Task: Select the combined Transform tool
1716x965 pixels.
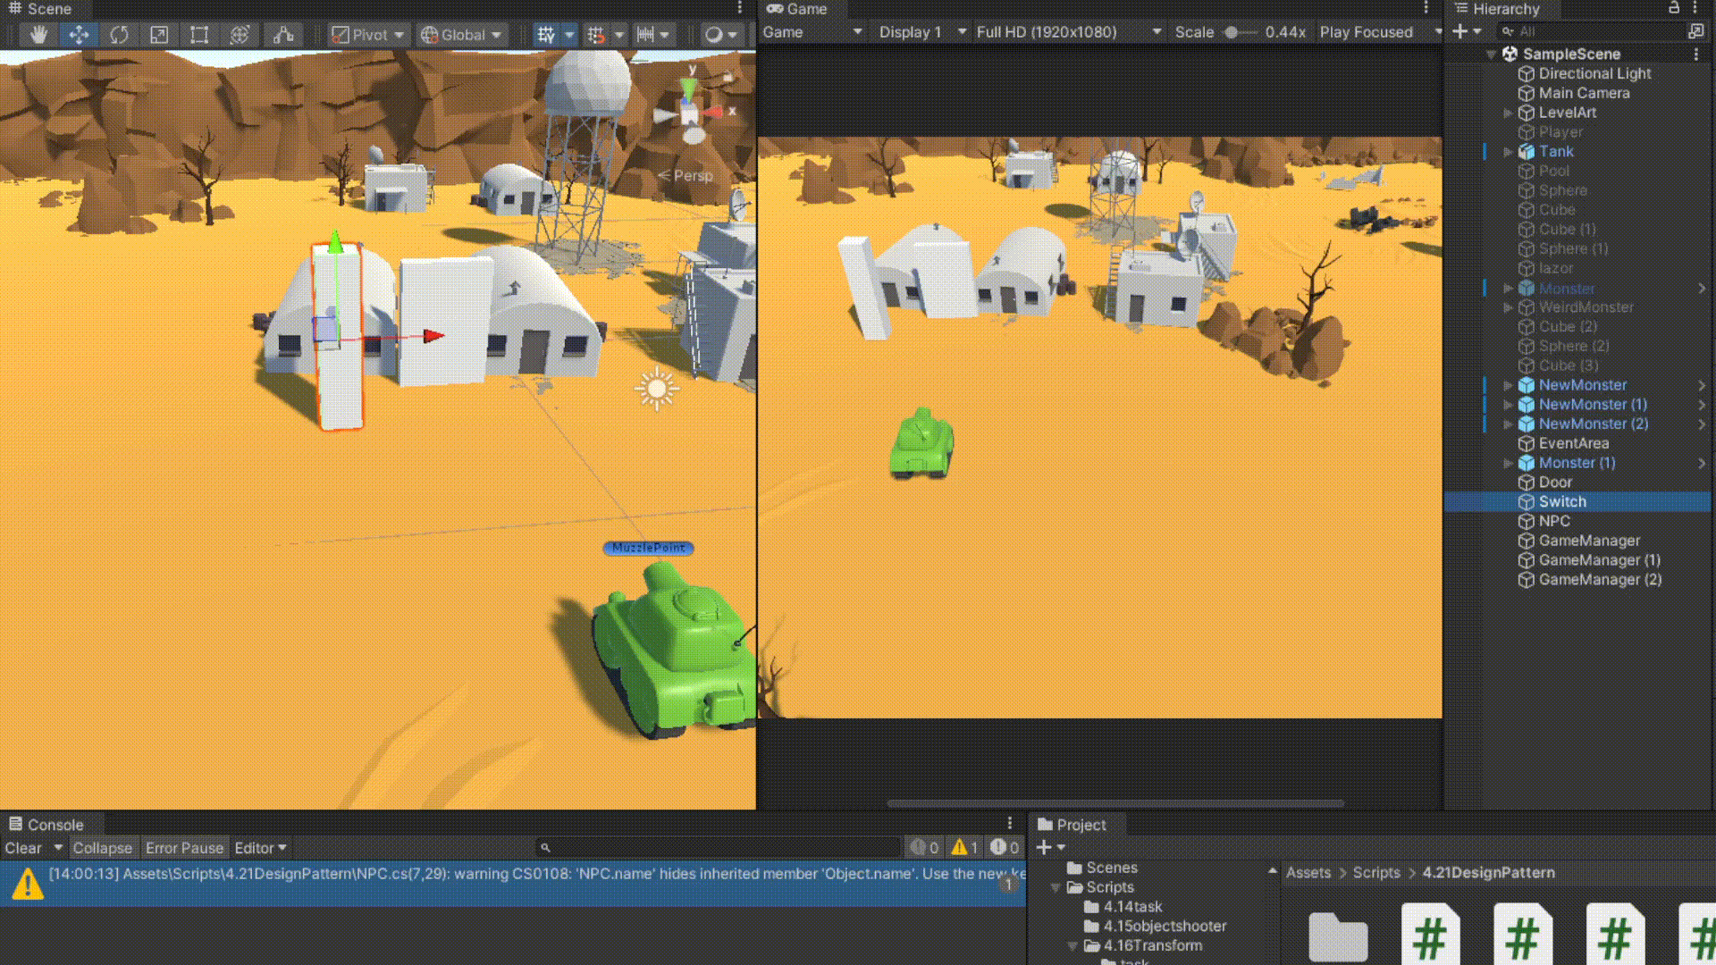Action: coord(240,35)
